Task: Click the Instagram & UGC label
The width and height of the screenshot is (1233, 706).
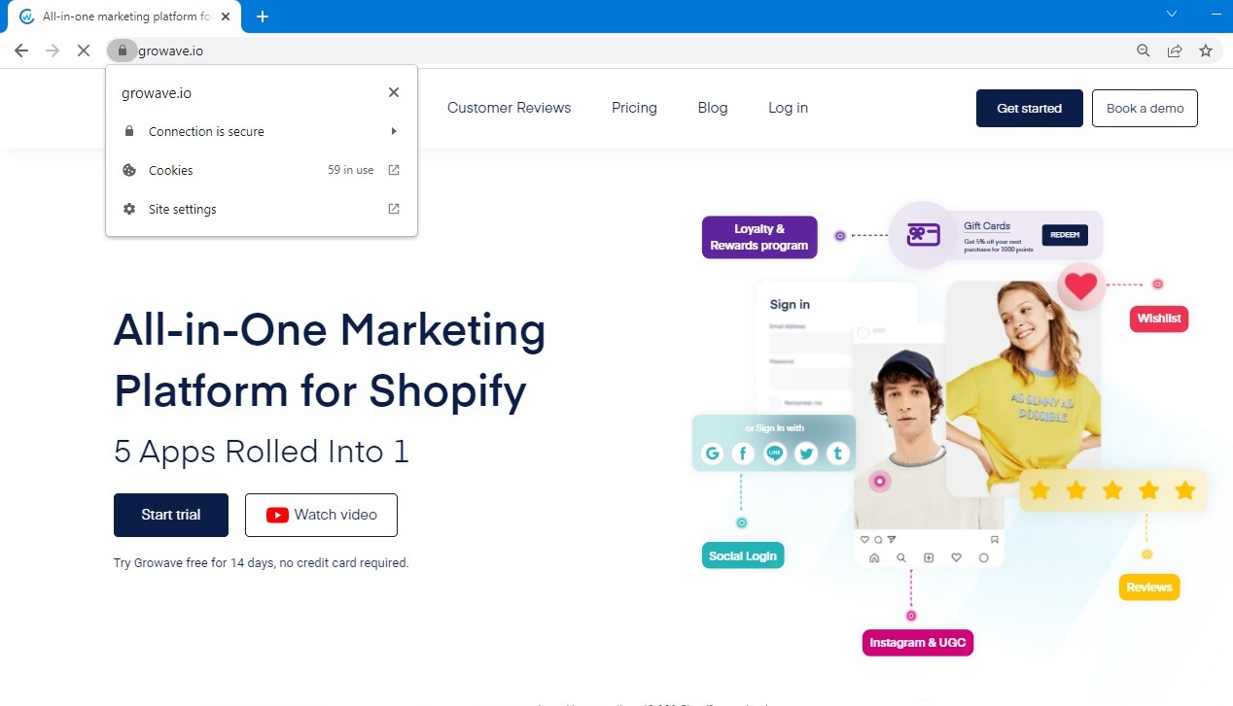Action: pos(918,643)
